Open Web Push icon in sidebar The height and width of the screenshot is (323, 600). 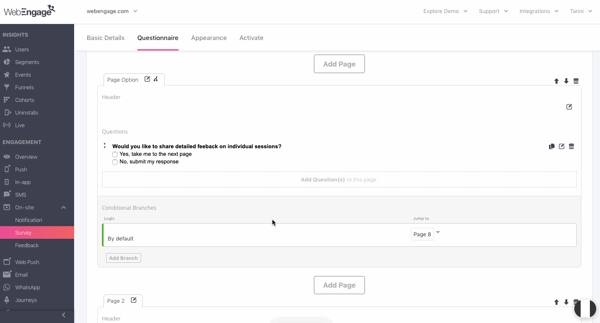(x=6, y=262)
